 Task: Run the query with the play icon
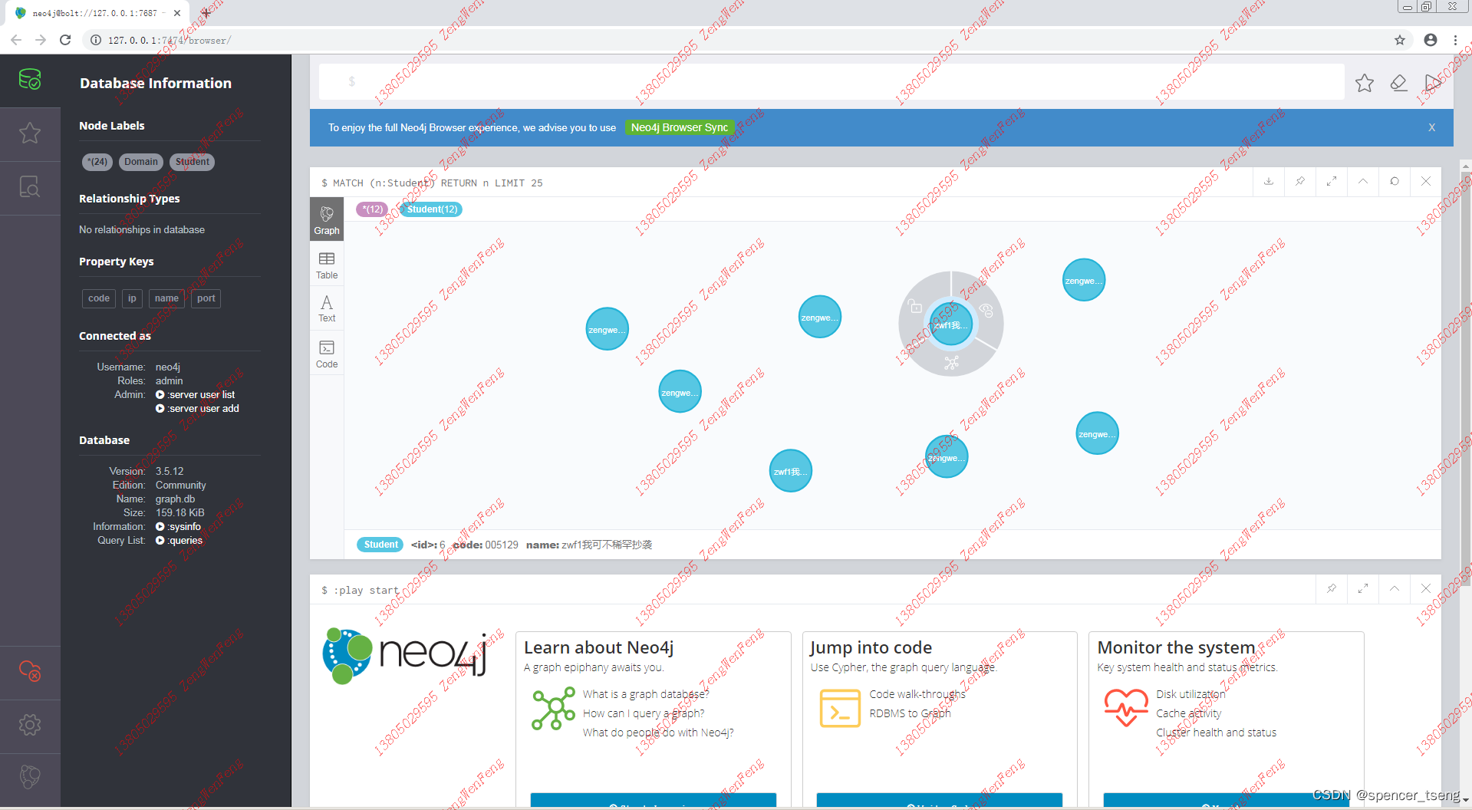coord(1433,82)
